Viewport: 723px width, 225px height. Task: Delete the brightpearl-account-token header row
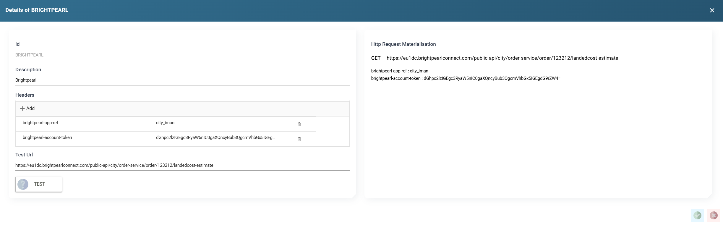pos(299,139)
